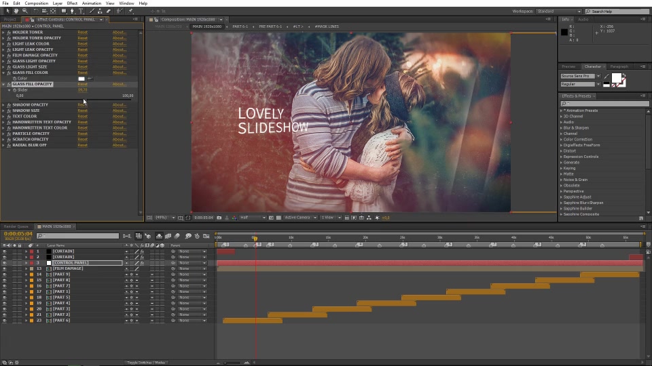Open the 1 View layout dropdown
652x366 pixels.
(x=331, y=218)
